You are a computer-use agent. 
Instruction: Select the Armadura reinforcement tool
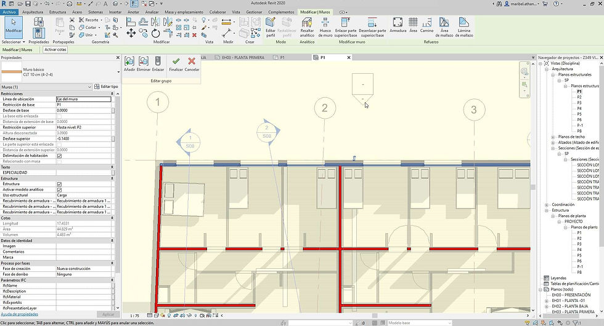(x=398, y=25)
